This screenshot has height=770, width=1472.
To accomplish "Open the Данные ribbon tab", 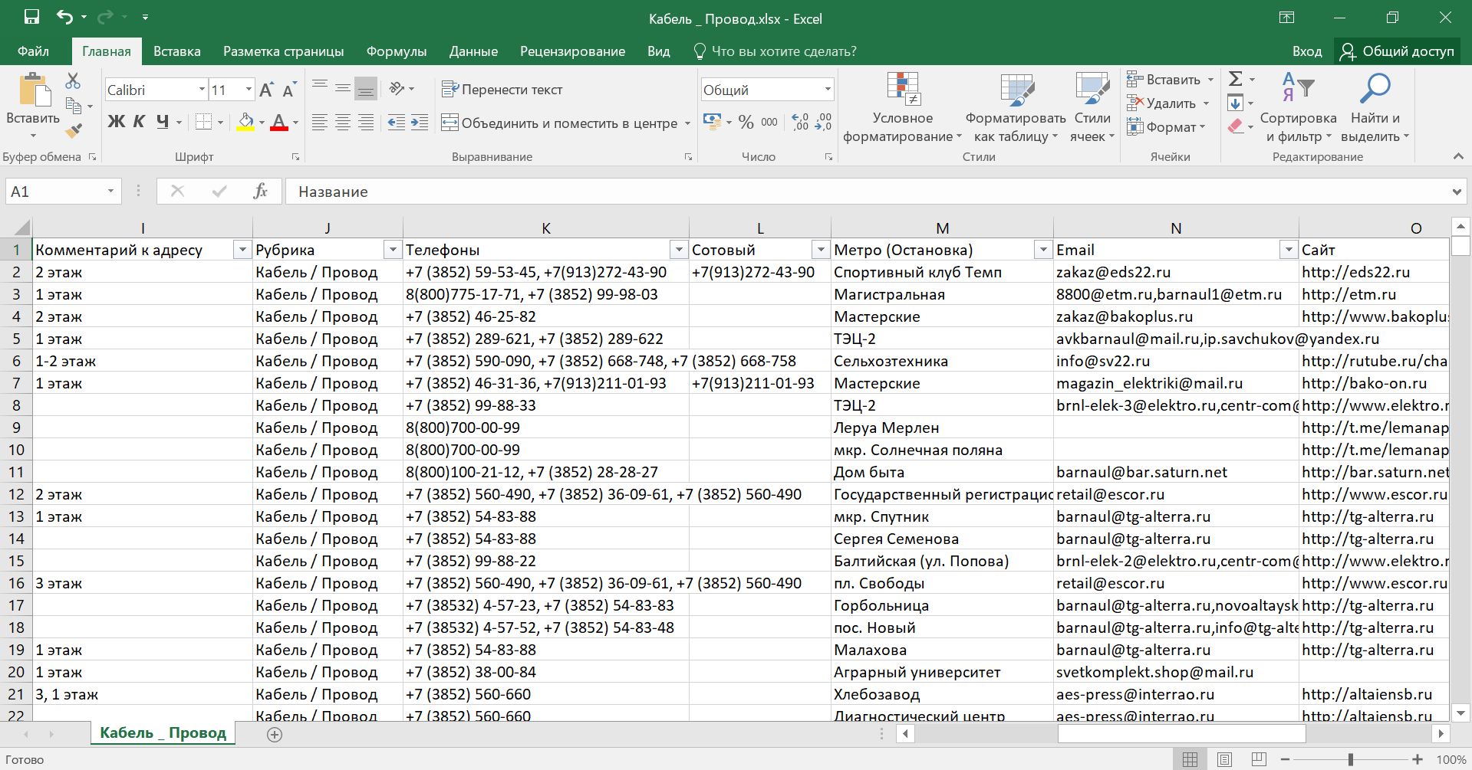I will (x=473, y=51).
